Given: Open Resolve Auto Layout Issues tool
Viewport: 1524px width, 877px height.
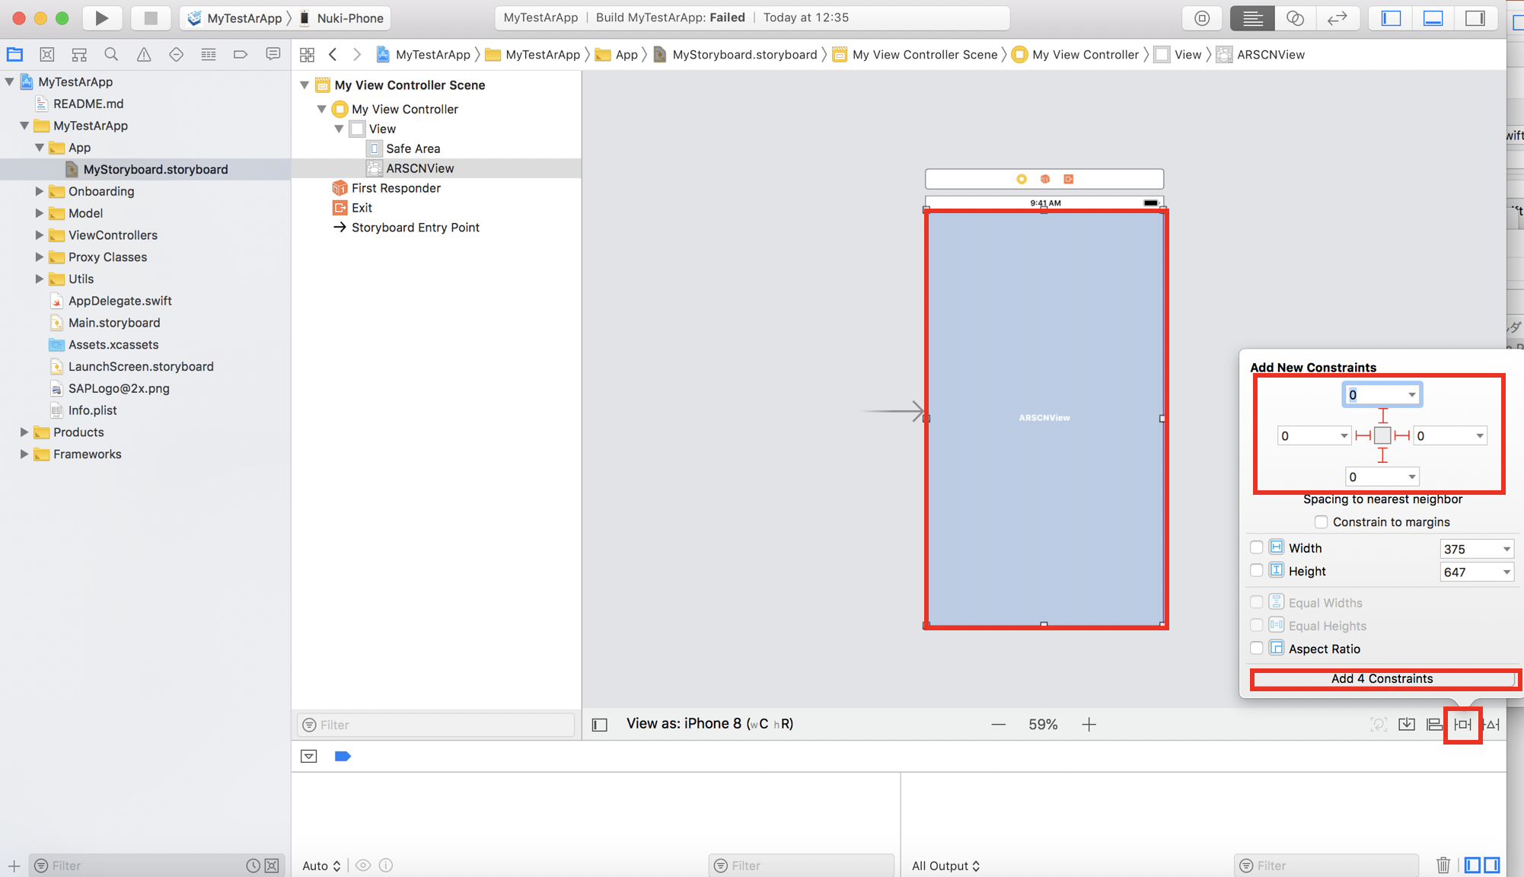Looking at the screenshot, I should 1492,724.
